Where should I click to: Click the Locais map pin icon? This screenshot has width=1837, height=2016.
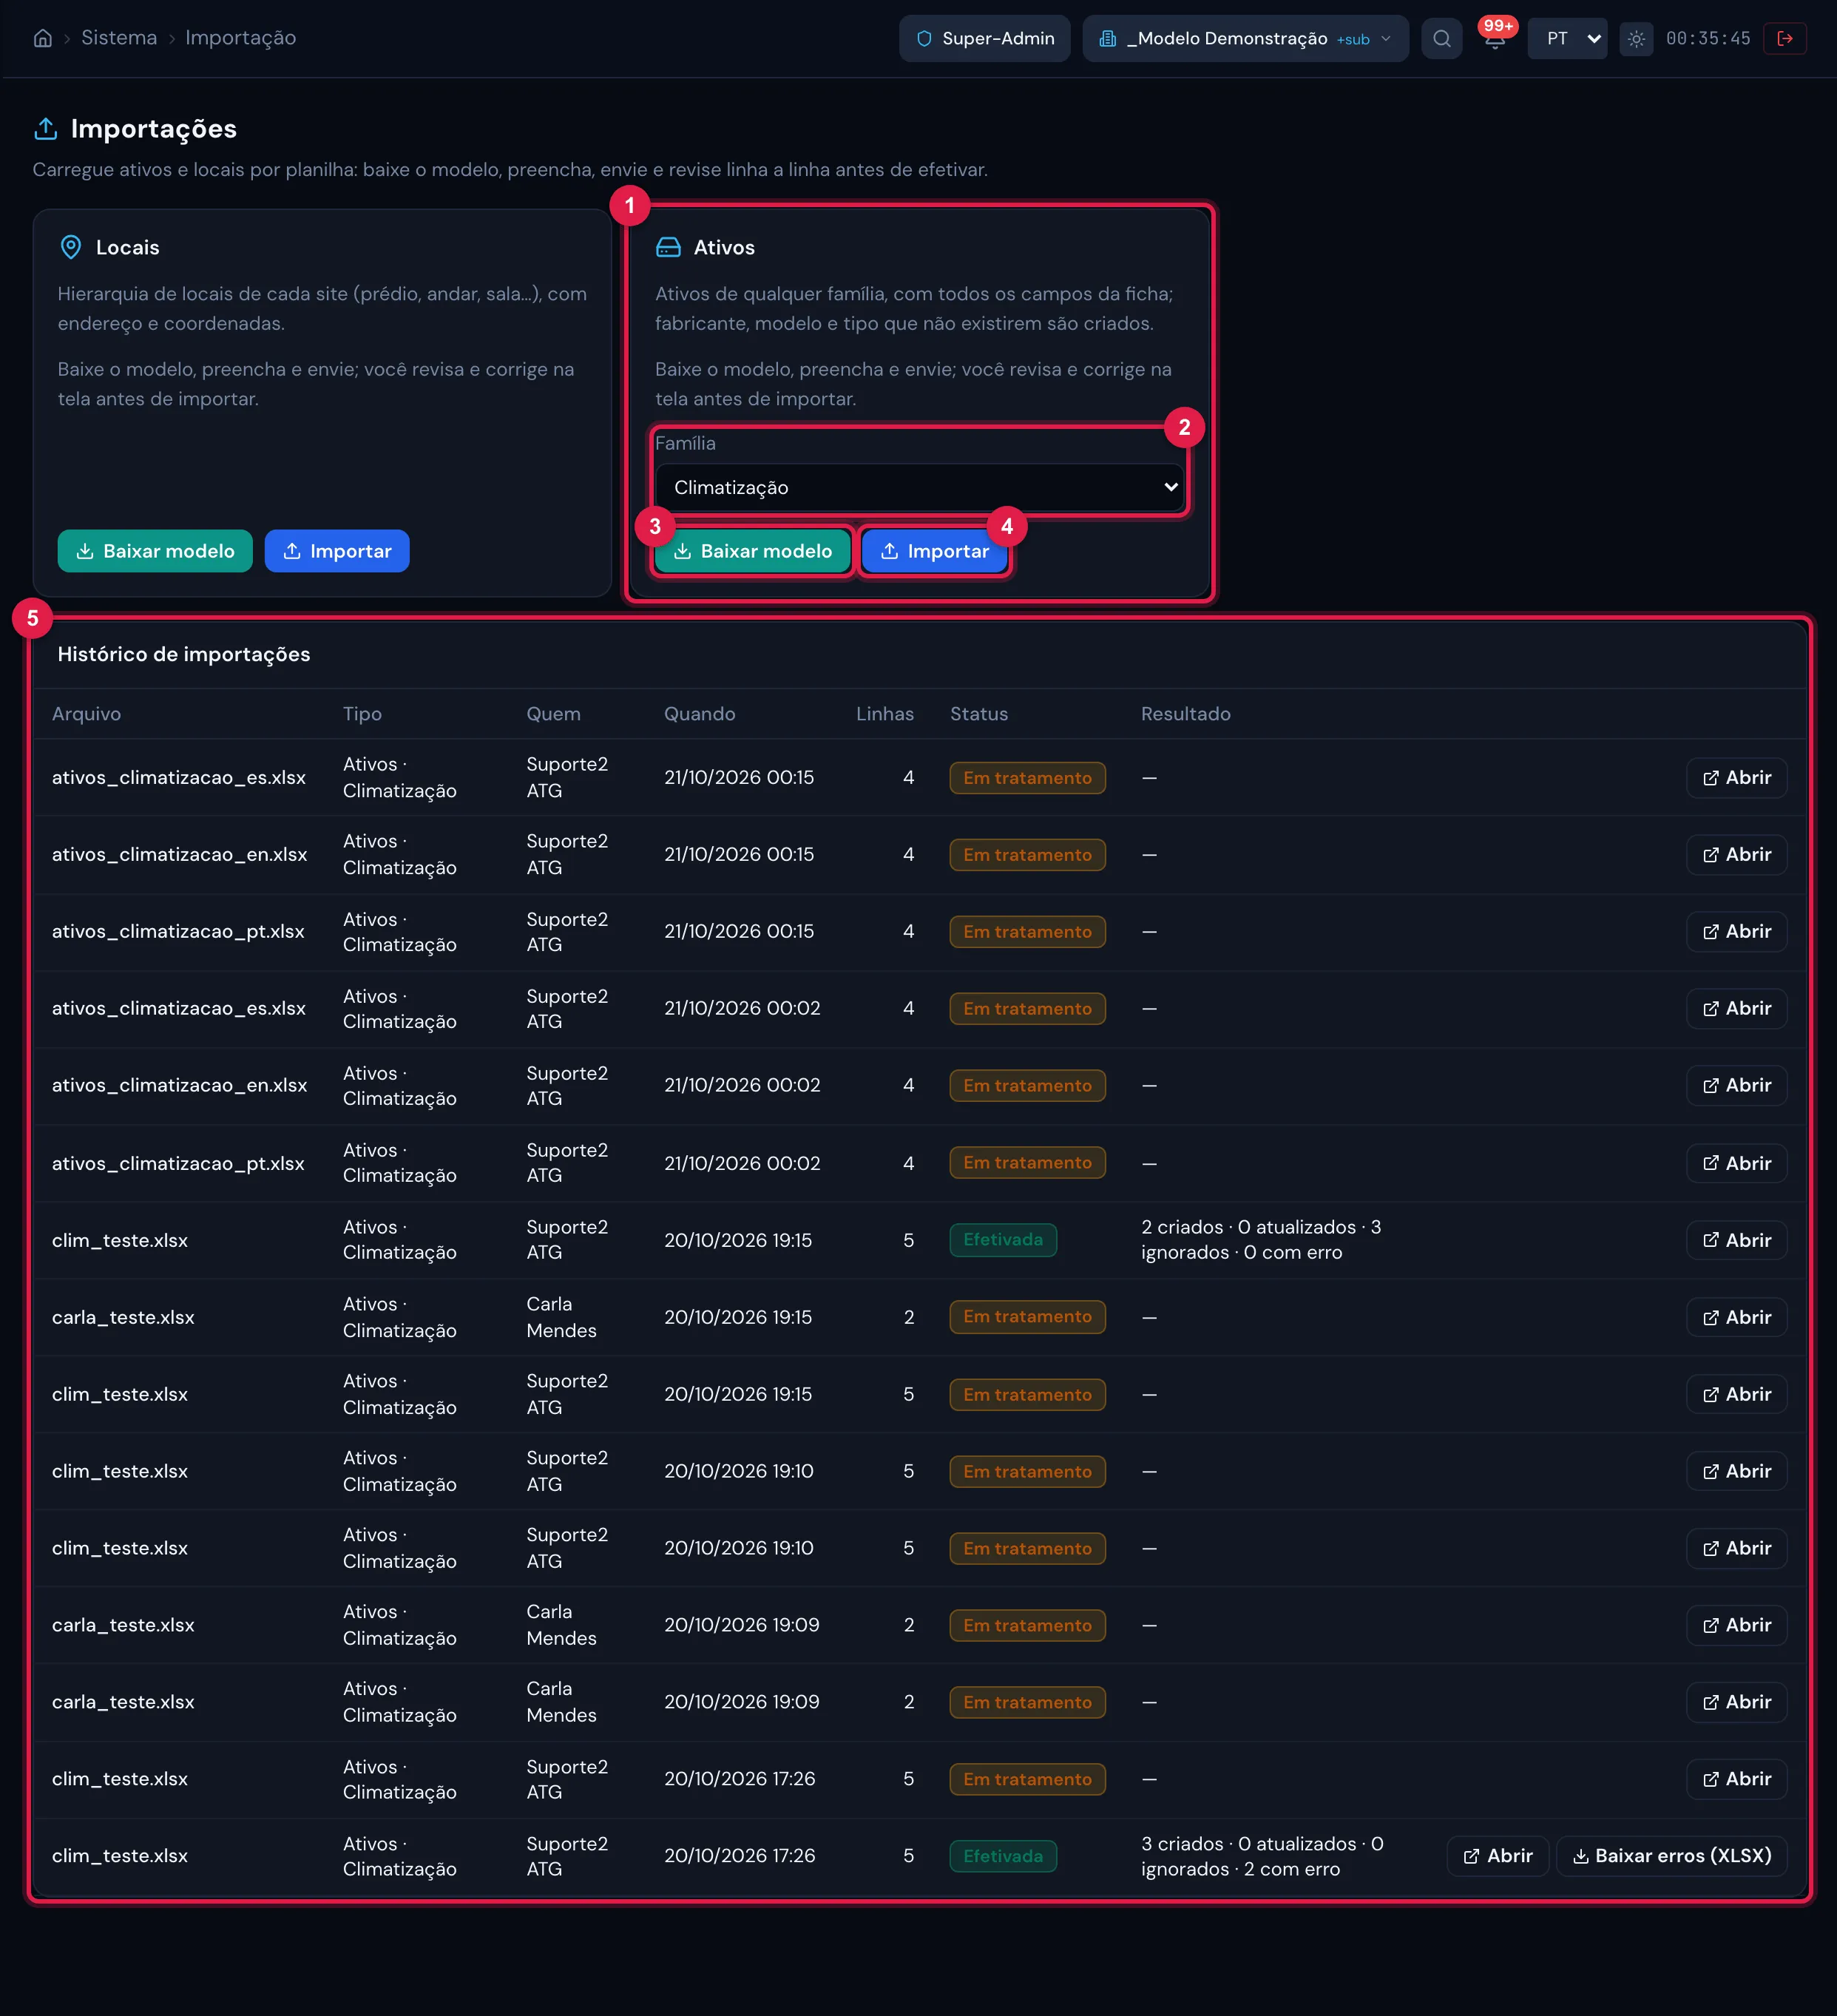coord(71,247)
